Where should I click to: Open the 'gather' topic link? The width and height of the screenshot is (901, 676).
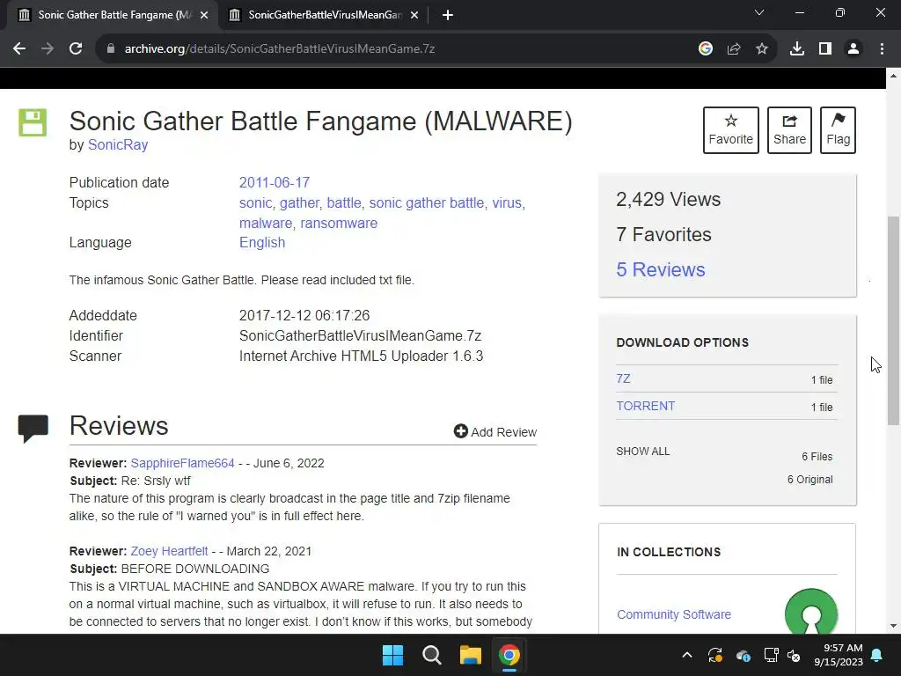pyautogui.click(x=299, y=203)
